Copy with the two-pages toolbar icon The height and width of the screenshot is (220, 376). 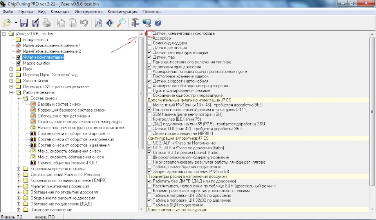coord(61,23)
